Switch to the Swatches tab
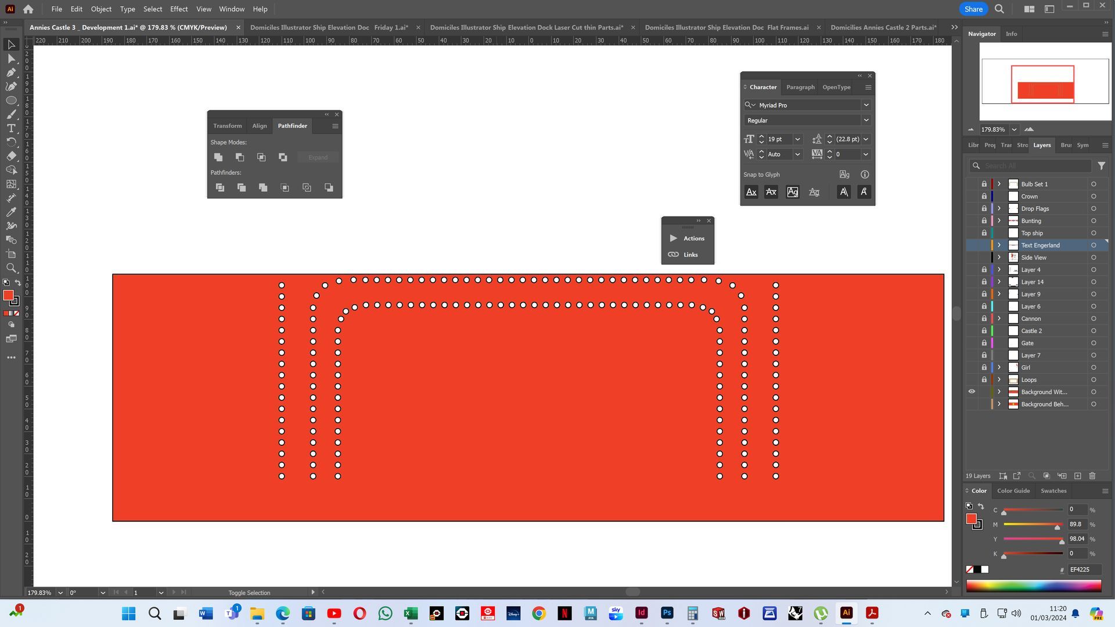The height and width of the screenshot is (627, 1115). (1053, 491)
